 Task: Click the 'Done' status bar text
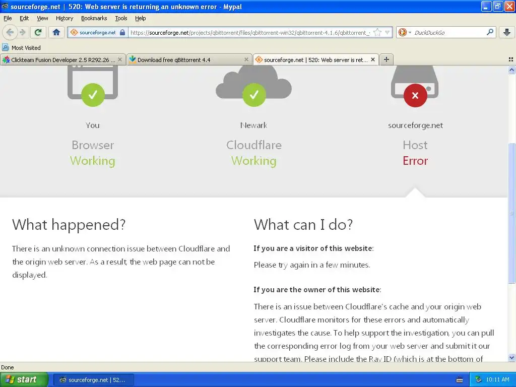point(7,367)
